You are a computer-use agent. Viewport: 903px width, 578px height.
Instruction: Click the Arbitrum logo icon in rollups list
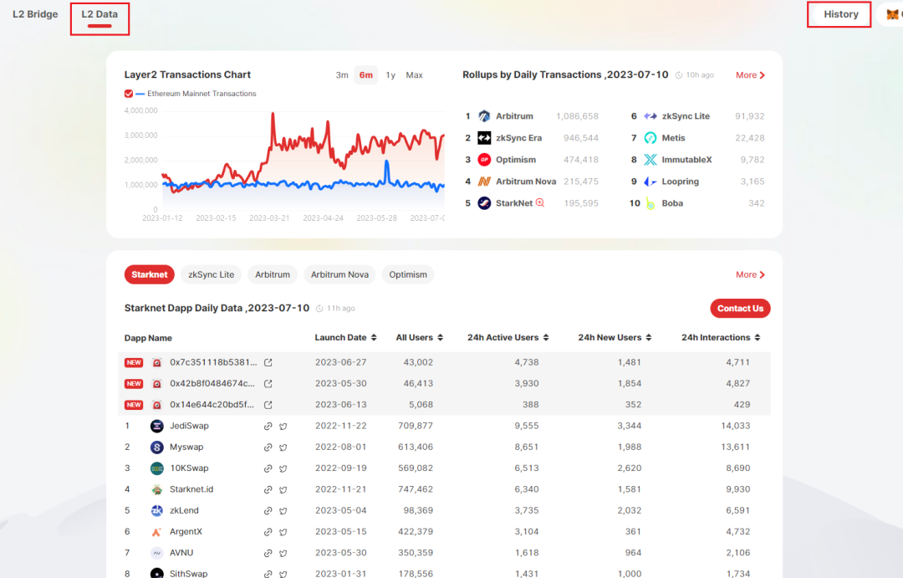484,115
